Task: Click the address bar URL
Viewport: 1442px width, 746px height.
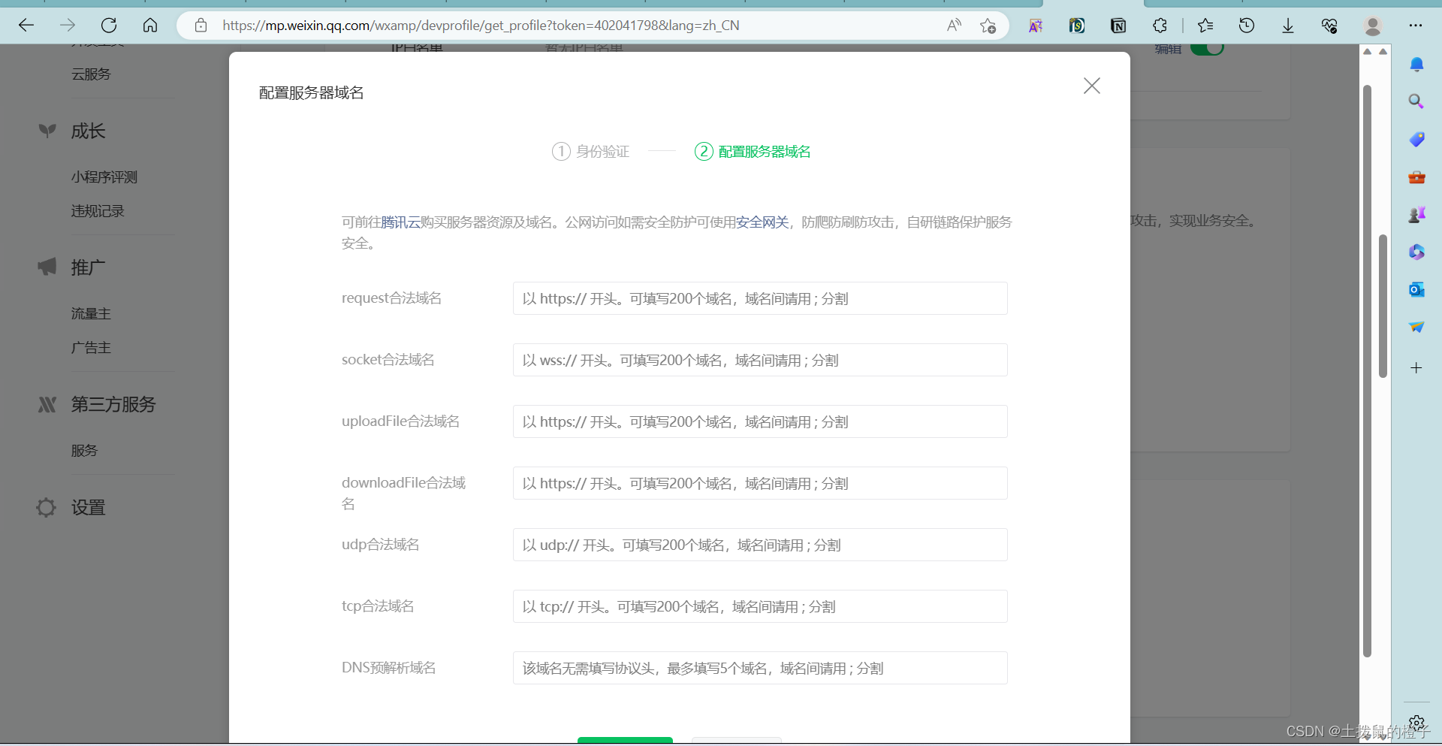Action: 481,26
